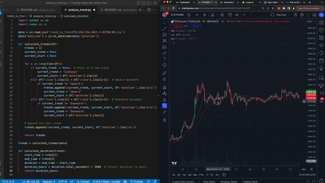The image size is (325, 183).
Task: Click the Chrome address bar URL
Action: (x=215, y=8)
